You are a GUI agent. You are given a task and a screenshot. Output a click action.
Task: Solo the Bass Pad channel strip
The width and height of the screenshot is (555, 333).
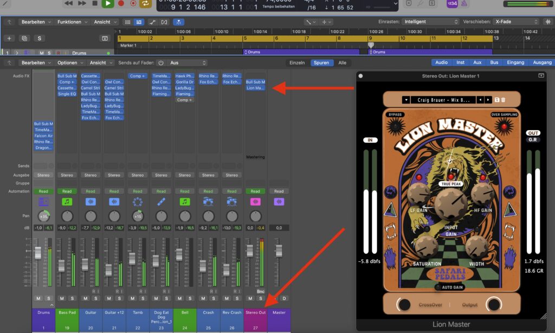point(72,298)
